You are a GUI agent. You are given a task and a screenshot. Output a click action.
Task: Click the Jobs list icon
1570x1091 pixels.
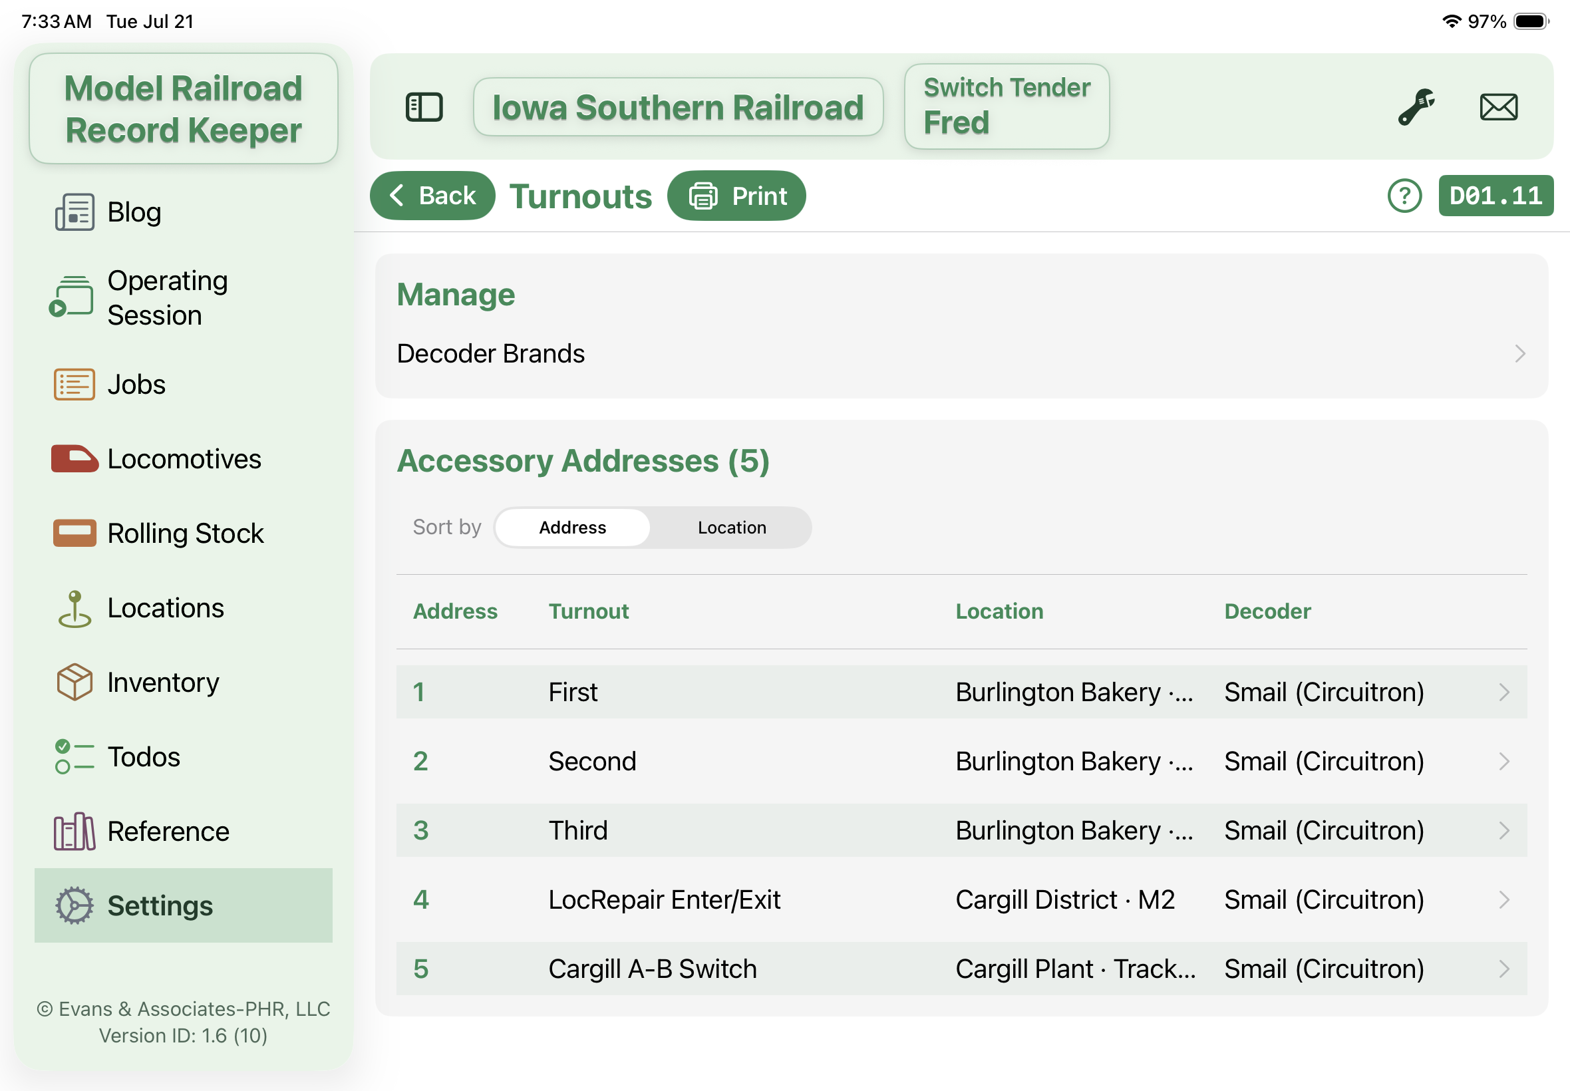[x=74, y=384]
